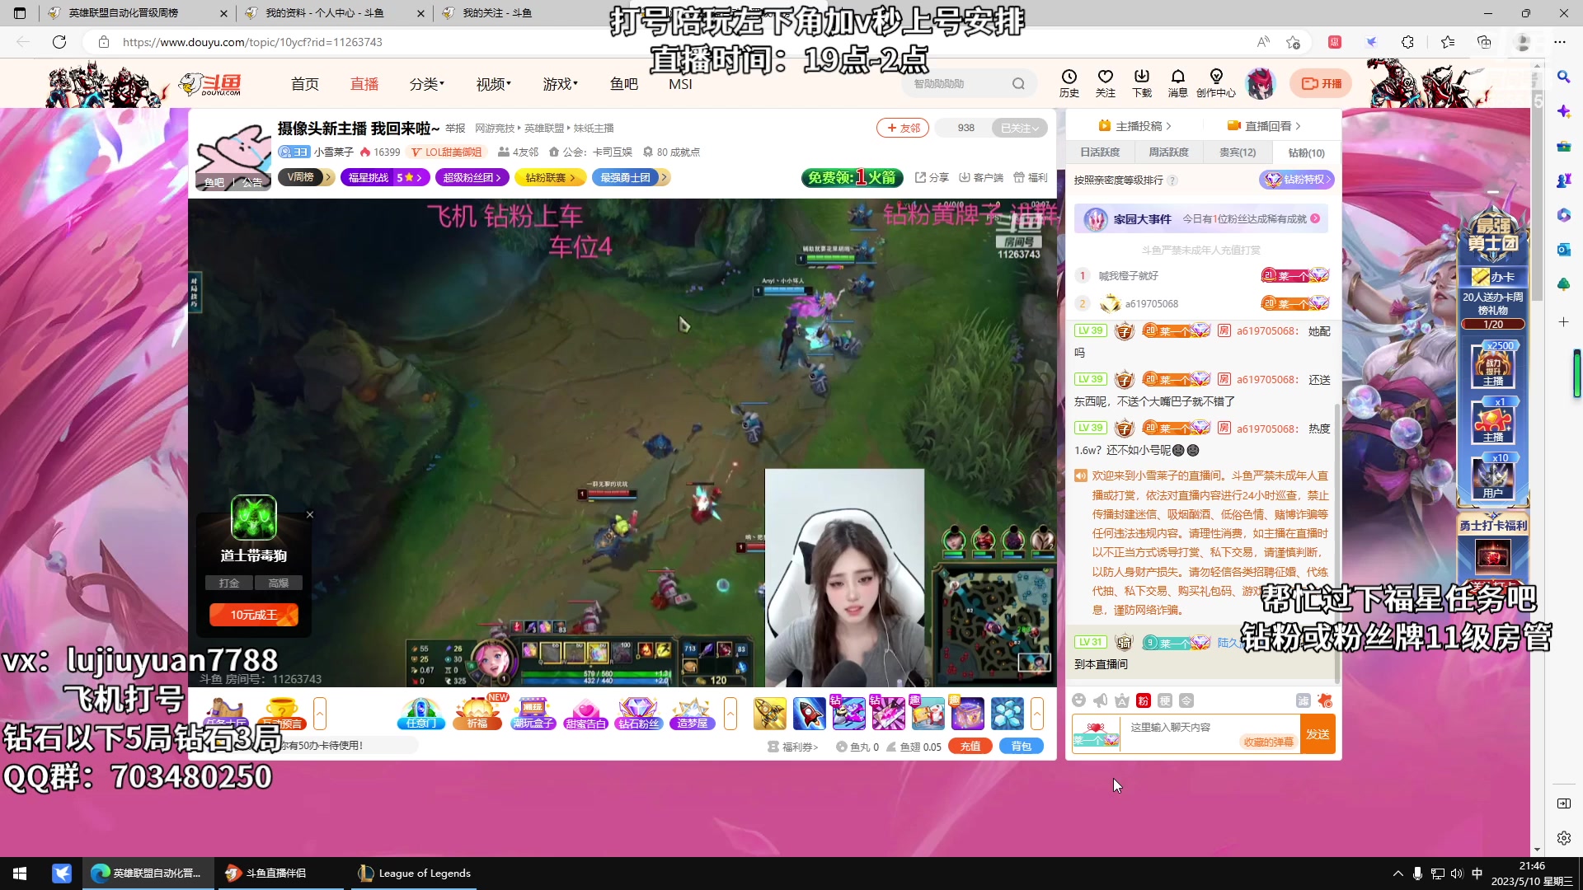Click the Douyu logo
This screenshot has width=1583, height=890.
pos(212,83)
